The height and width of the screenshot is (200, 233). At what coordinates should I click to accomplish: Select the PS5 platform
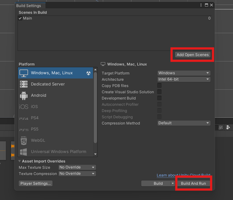[55, 129]
